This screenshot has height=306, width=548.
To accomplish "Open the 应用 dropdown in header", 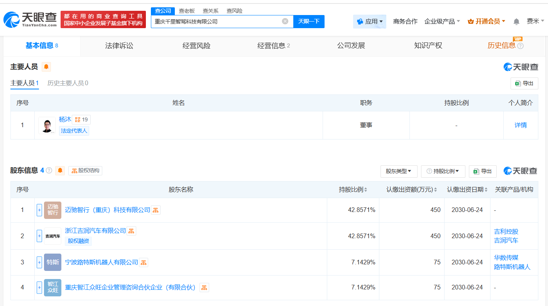I will 370,22.
